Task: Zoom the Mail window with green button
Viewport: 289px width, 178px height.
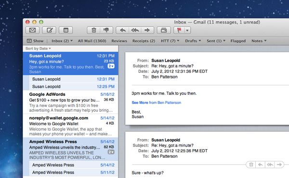Action: tap(41, 22)
